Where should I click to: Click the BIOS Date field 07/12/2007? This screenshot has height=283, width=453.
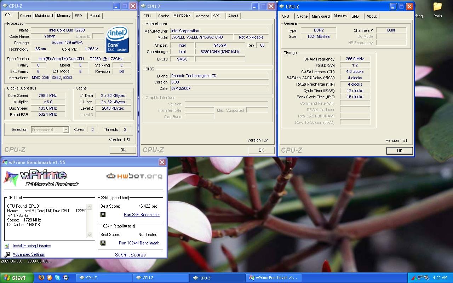coord(219,88)
